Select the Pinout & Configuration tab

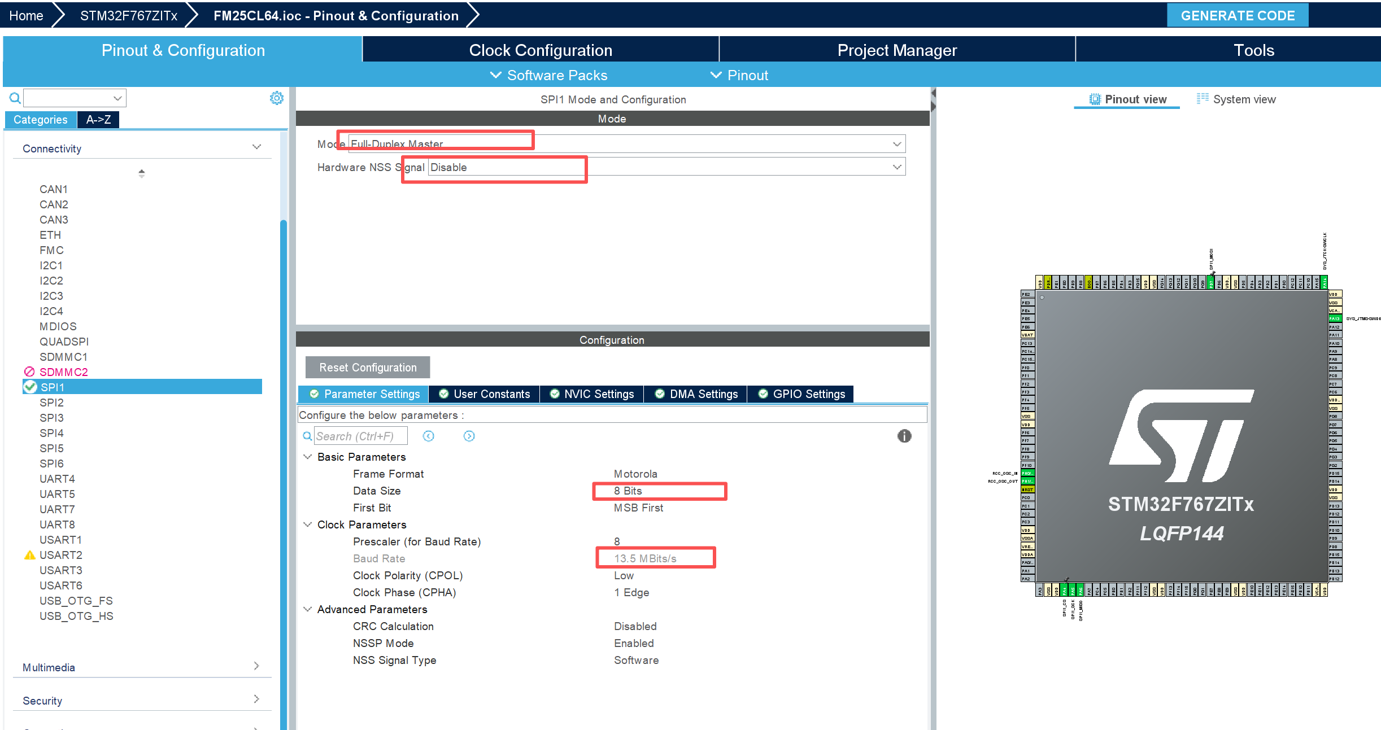[183, 50]
